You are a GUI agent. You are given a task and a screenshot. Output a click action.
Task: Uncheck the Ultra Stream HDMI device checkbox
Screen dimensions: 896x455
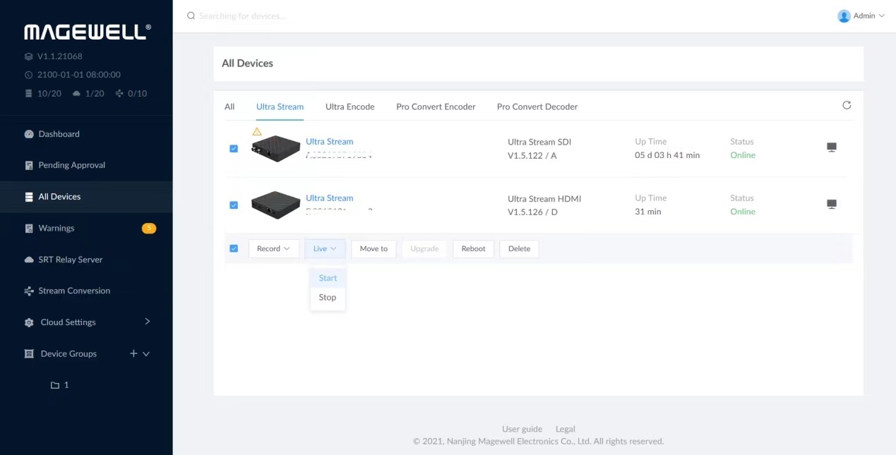click(x=234, y=205)
